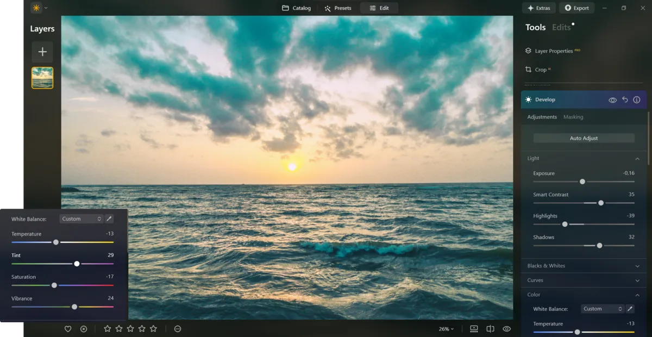Open the 26% zoom level dropdown
Viewport: 652px width, 337px height.
(446, 329)
